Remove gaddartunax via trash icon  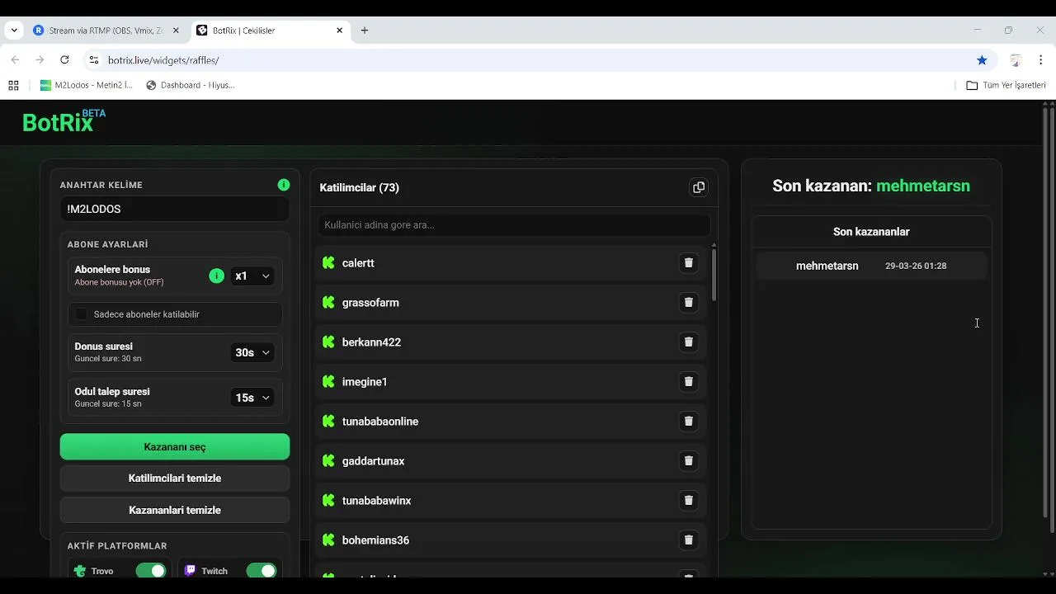pyautogui.click(x=688, y=461)
